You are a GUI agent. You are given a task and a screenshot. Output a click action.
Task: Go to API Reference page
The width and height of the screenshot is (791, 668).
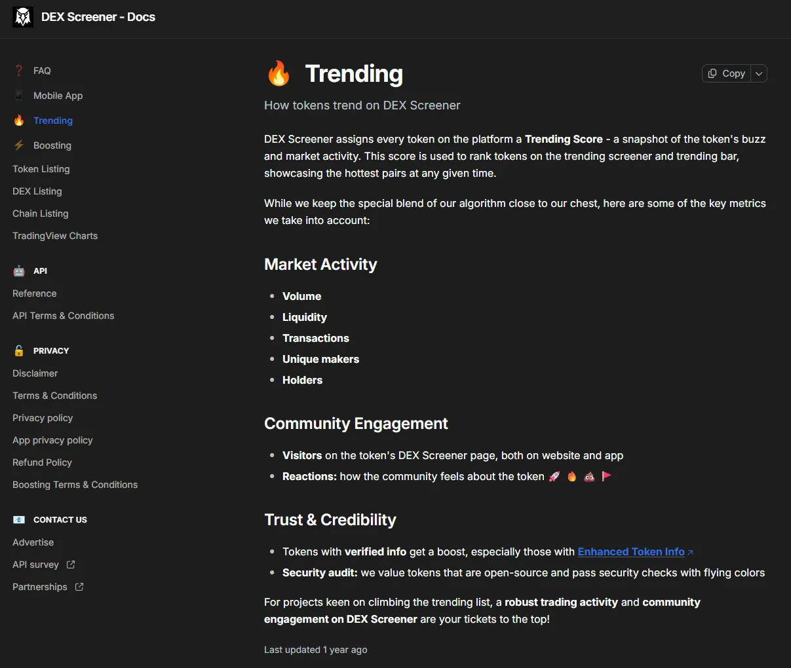tap(34, 293)
